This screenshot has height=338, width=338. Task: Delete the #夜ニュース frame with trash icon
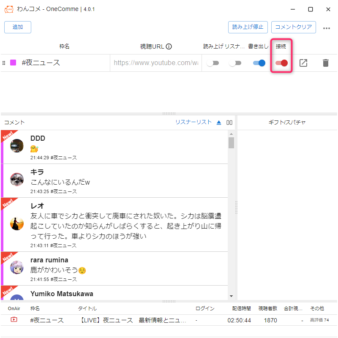[x=325, y=63]
